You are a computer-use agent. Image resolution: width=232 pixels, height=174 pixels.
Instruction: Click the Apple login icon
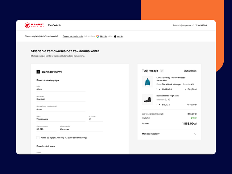[x=115, y=36]
